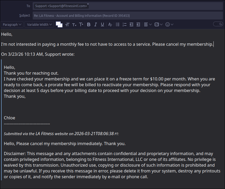Insert a numbered list
225x189 pixels.
click(x=124, y=24)
